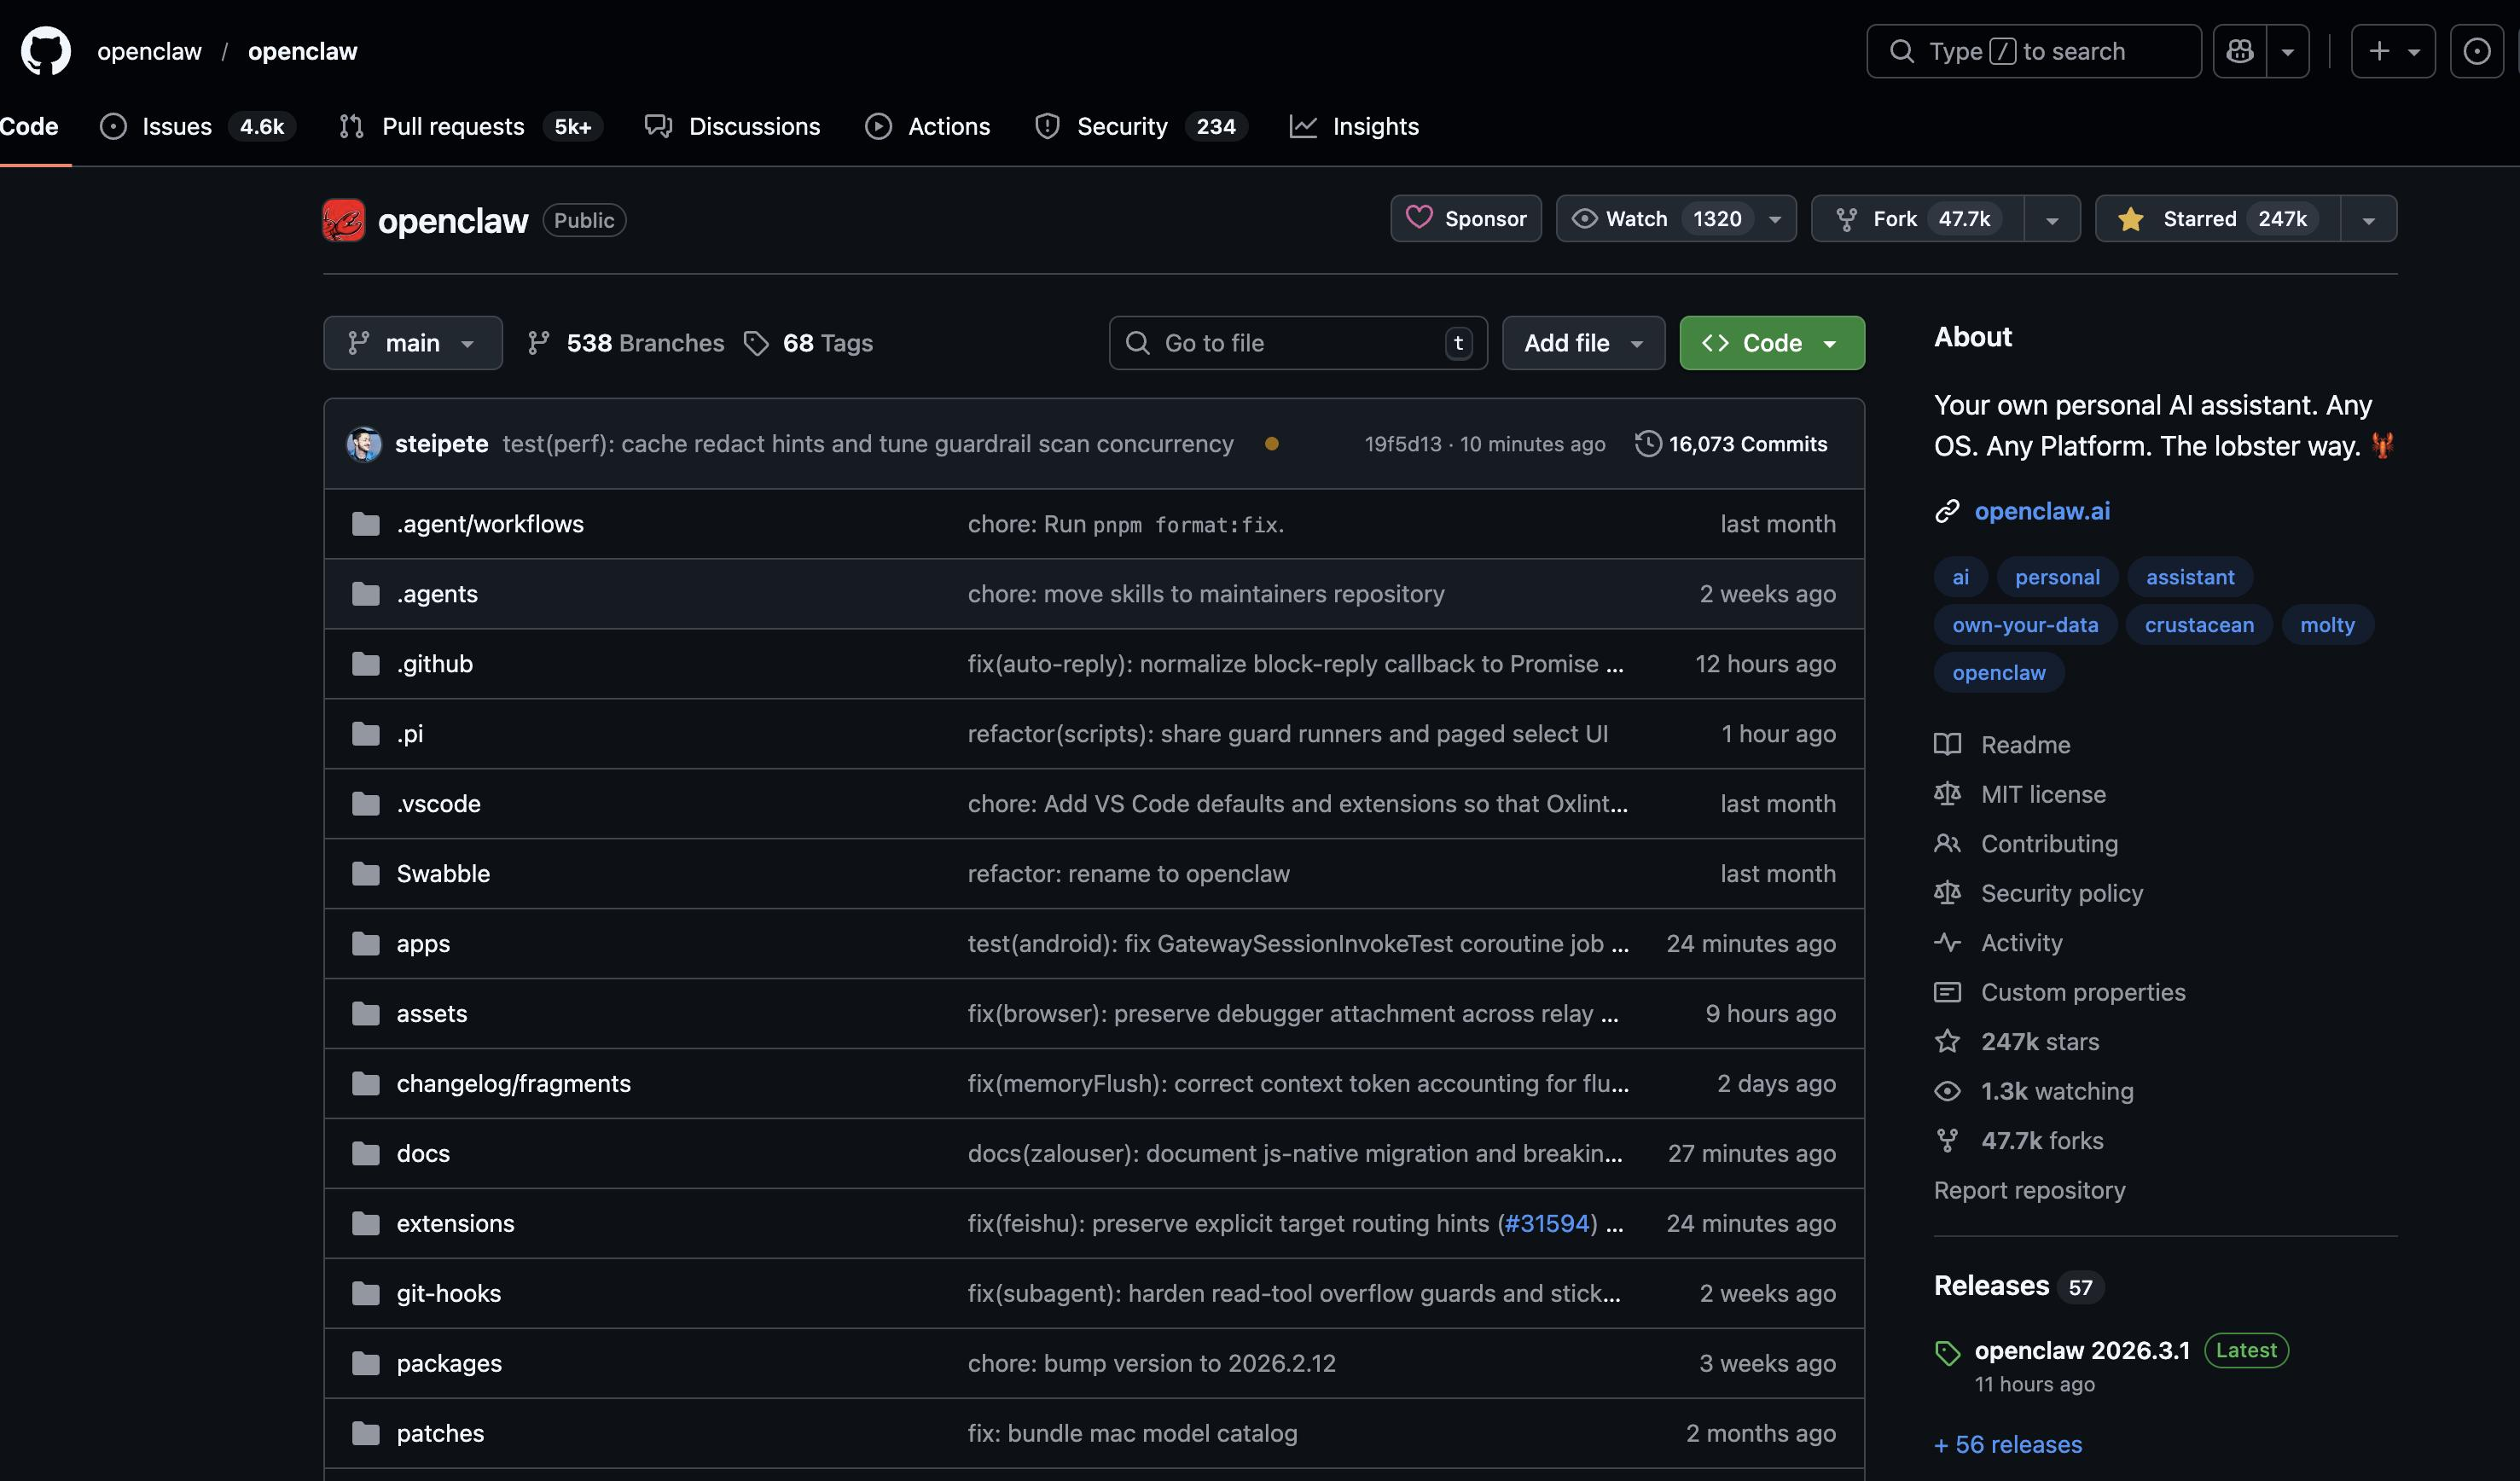Open the openclaw.ai website link
Viewport: 2520px width, 1481px height.
point(2041,511)
